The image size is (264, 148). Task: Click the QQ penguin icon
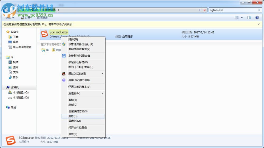click(64, 73)
